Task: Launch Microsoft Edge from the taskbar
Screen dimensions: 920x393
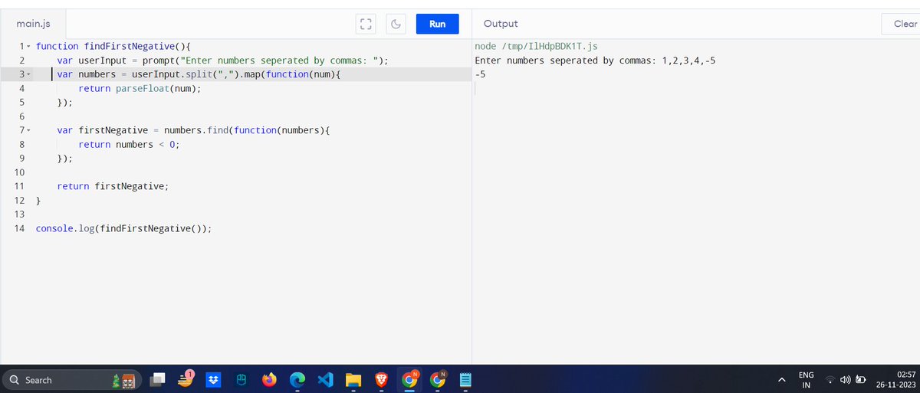Action: pyautogui.click(x=297, y=379)
